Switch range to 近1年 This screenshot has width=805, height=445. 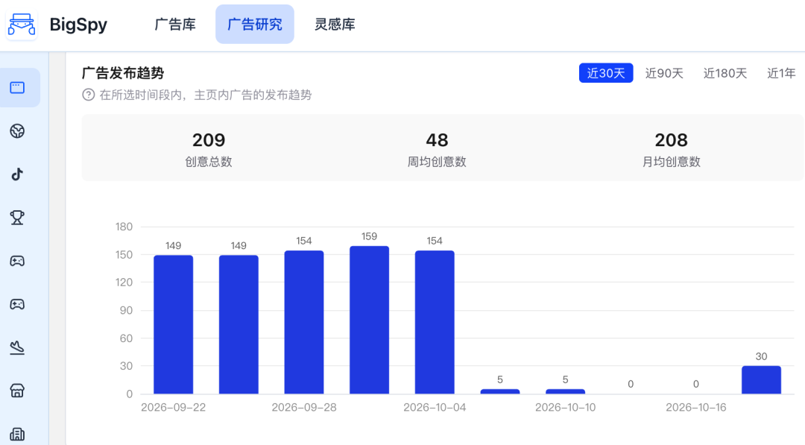(x=781, y=73)
